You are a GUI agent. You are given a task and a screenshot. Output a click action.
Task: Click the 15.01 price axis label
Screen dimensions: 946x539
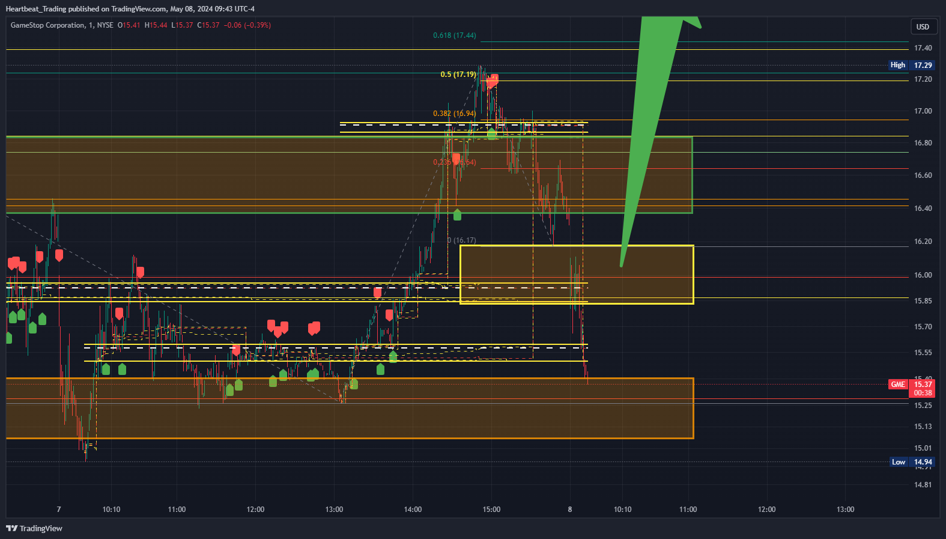923,448
